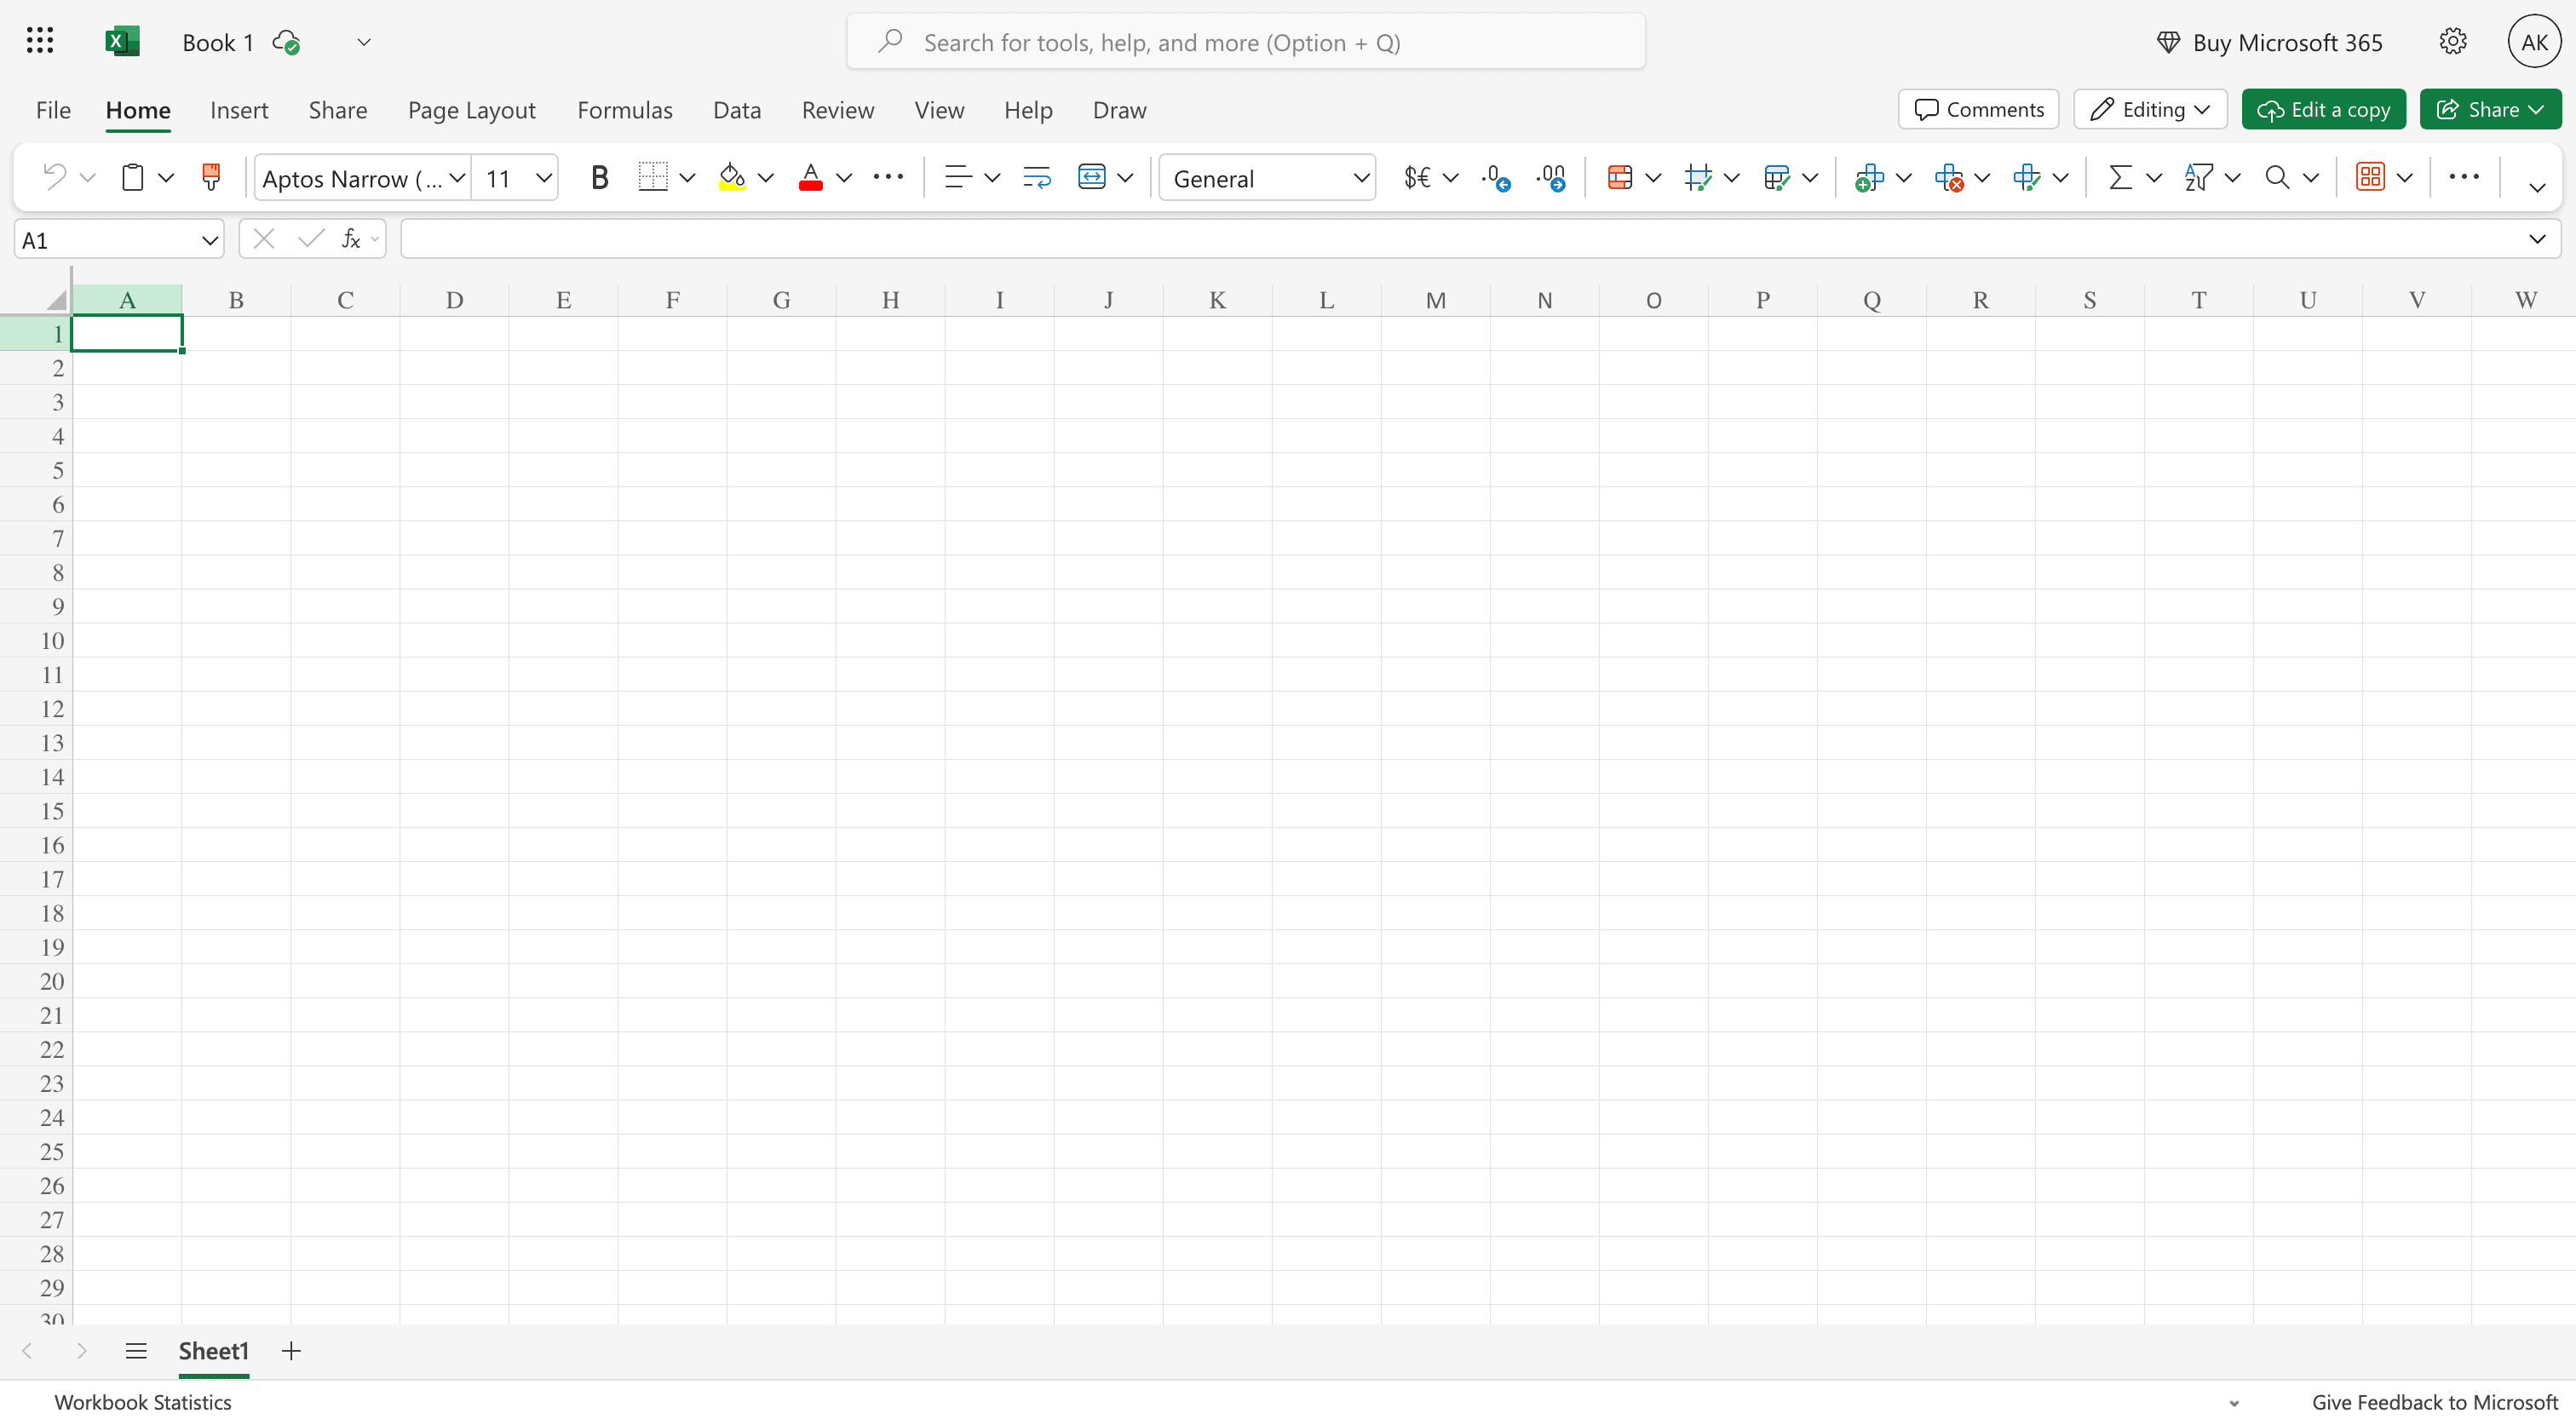Image resolution: width=2576 pixels, height=1419 pixels.
Task: Click the Conditional Formatting icon
Action: pyautogui.click(x=1619, y=177)
